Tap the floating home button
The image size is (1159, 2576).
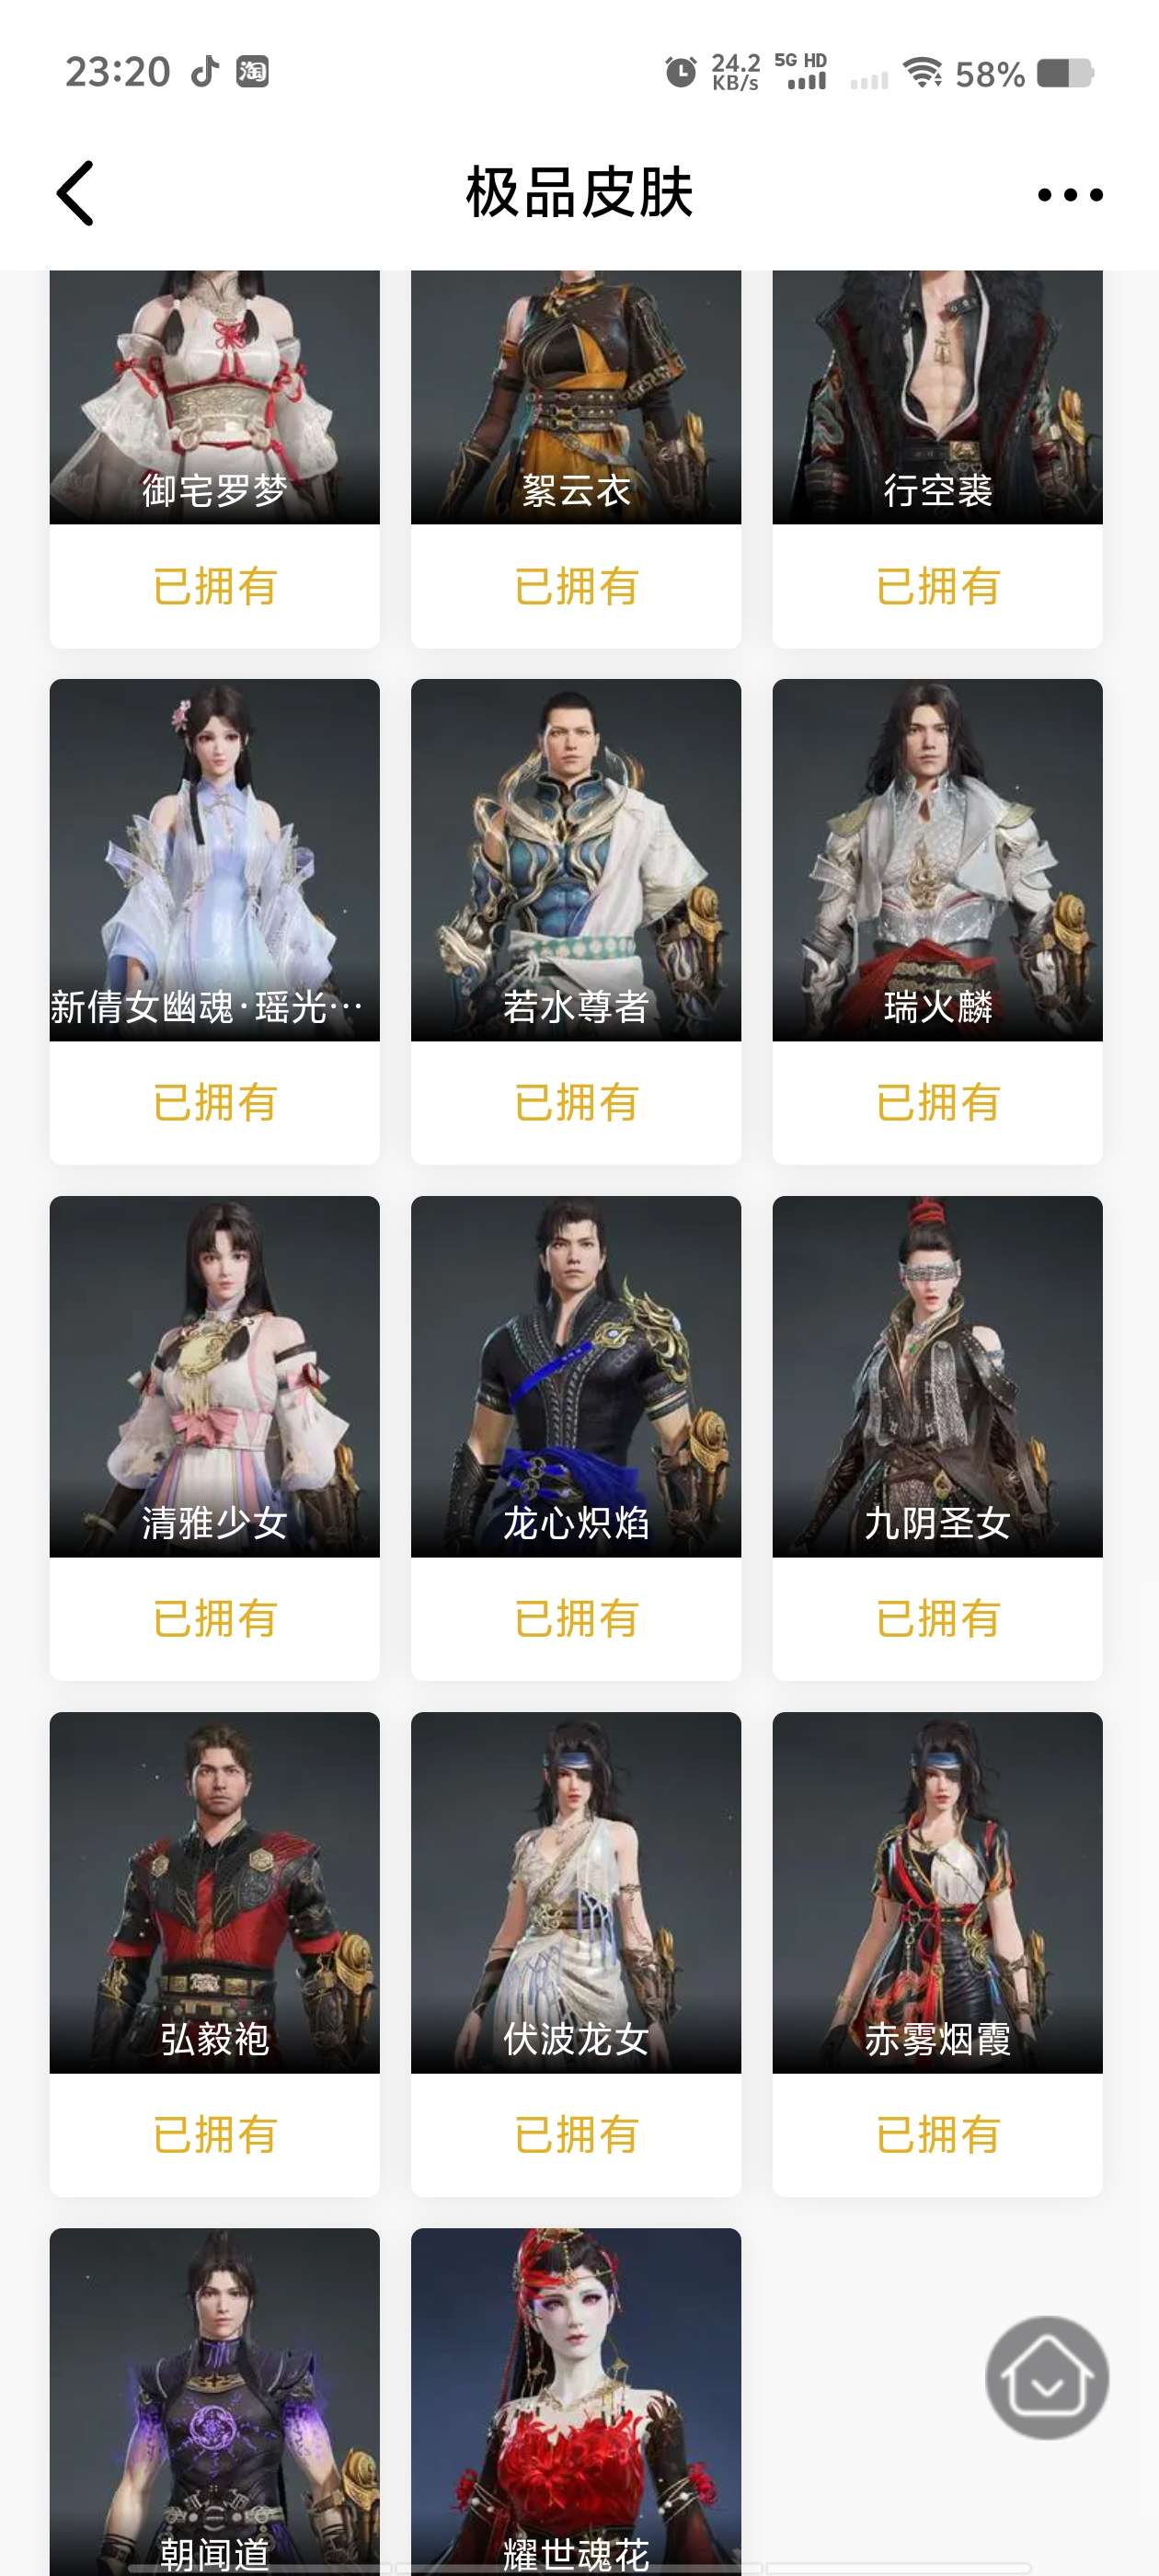coord(1047,2377)
